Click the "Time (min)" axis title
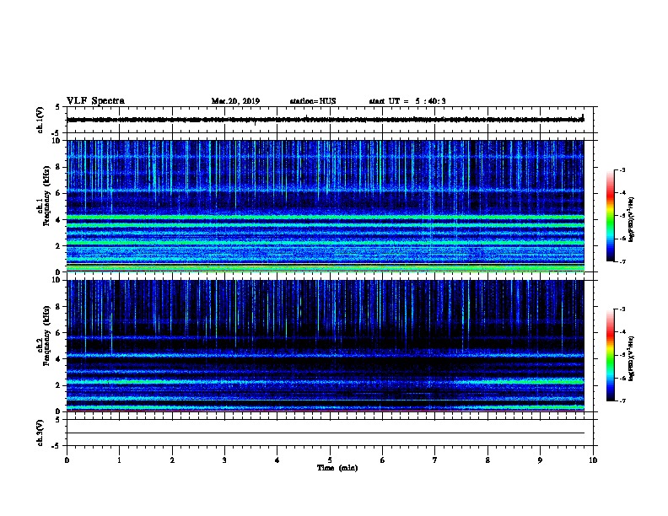 [337, 468]
